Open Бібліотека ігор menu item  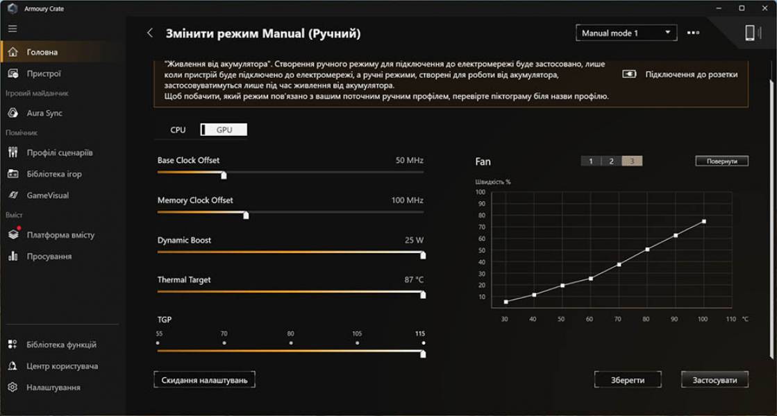(63, 173)
